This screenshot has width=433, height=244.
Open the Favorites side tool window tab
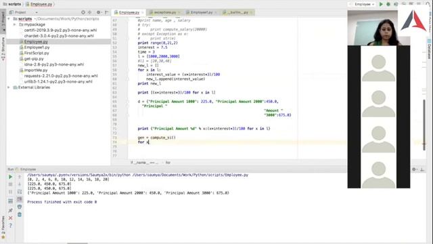pyautogui.click(x=3, y=227)
